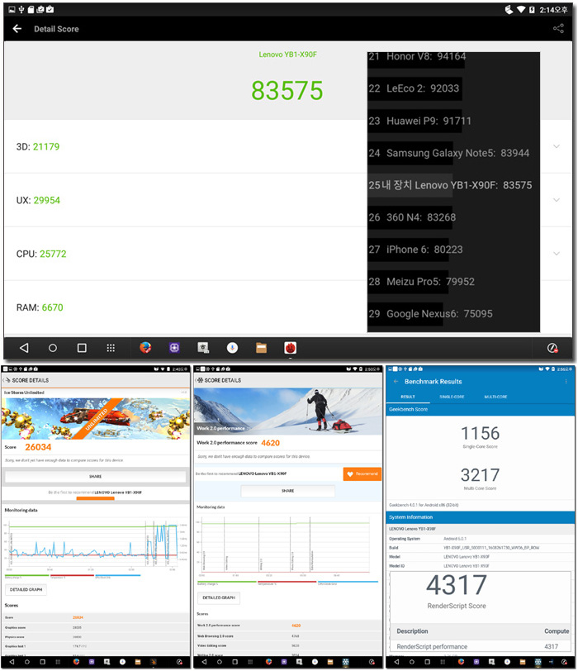Tap the pen icon at taskbar right end
Viewport: 578px width, 671px height.
click(x=552, y=348)
